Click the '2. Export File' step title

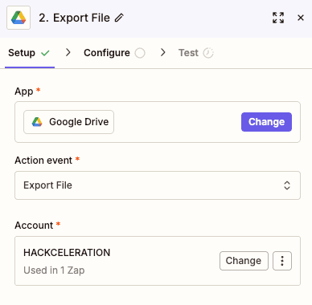[74, 18]
